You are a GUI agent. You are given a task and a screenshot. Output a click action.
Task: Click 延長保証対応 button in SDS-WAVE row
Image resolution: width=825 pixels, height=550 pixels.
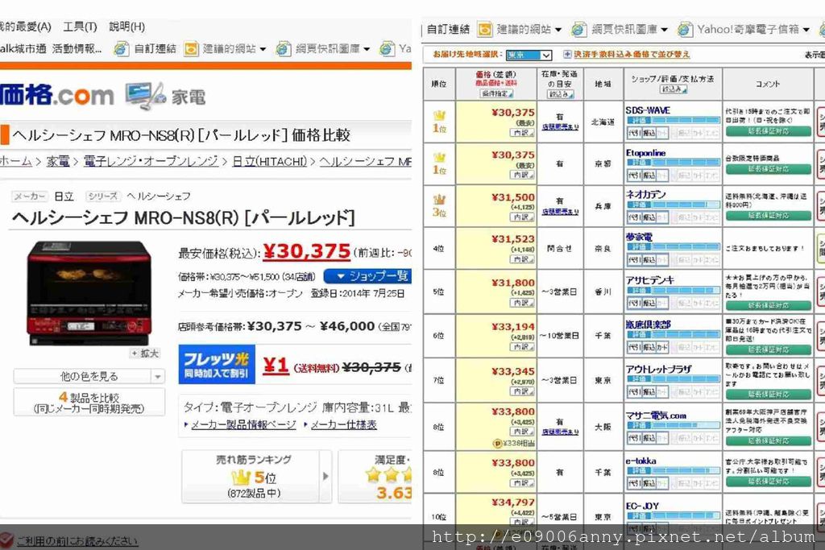(x=768, y=131)
